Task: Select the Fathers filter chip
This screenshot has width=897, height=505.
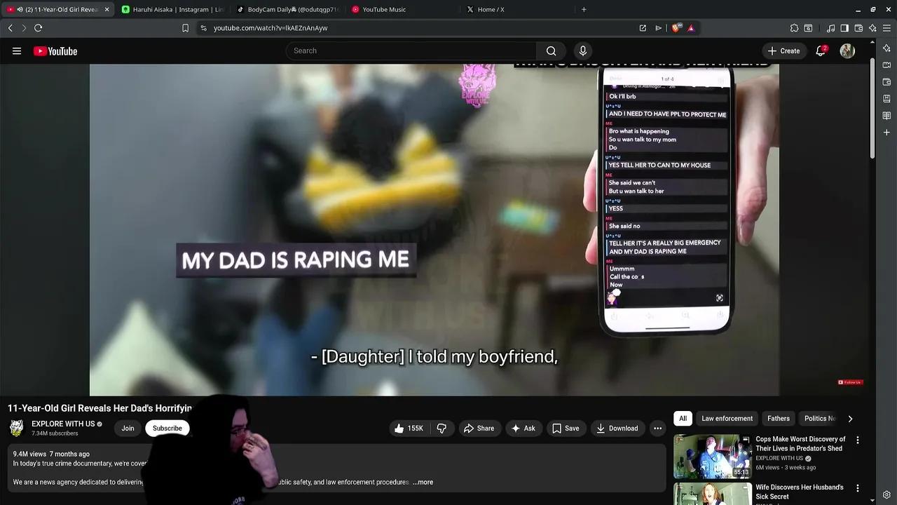Action: coord(779,419)
